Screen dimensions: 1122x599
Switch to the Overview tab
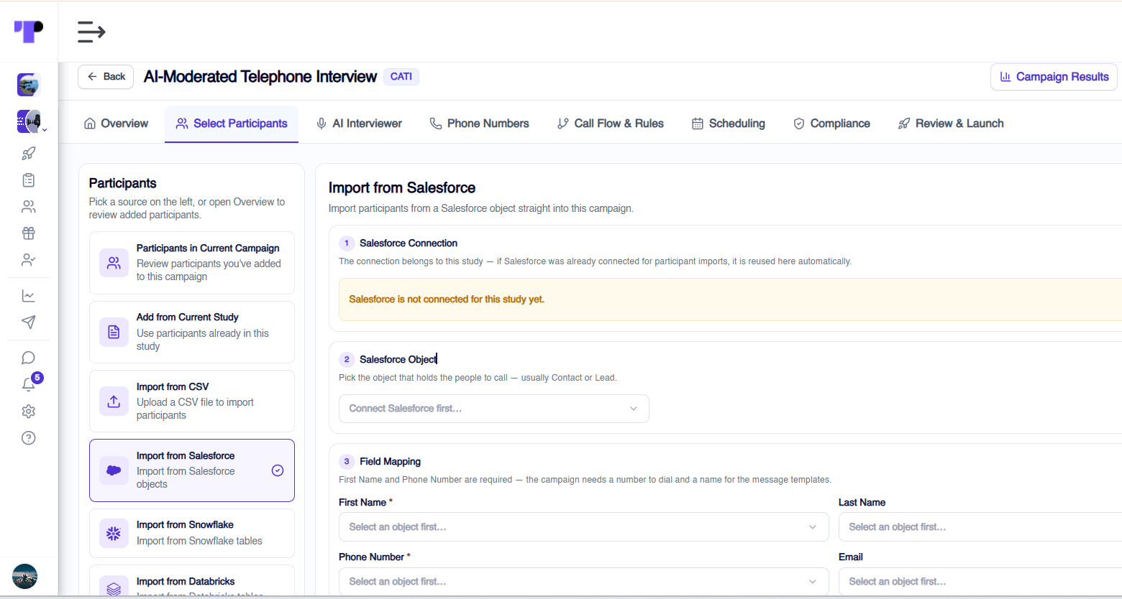click(x=116, y=124)
